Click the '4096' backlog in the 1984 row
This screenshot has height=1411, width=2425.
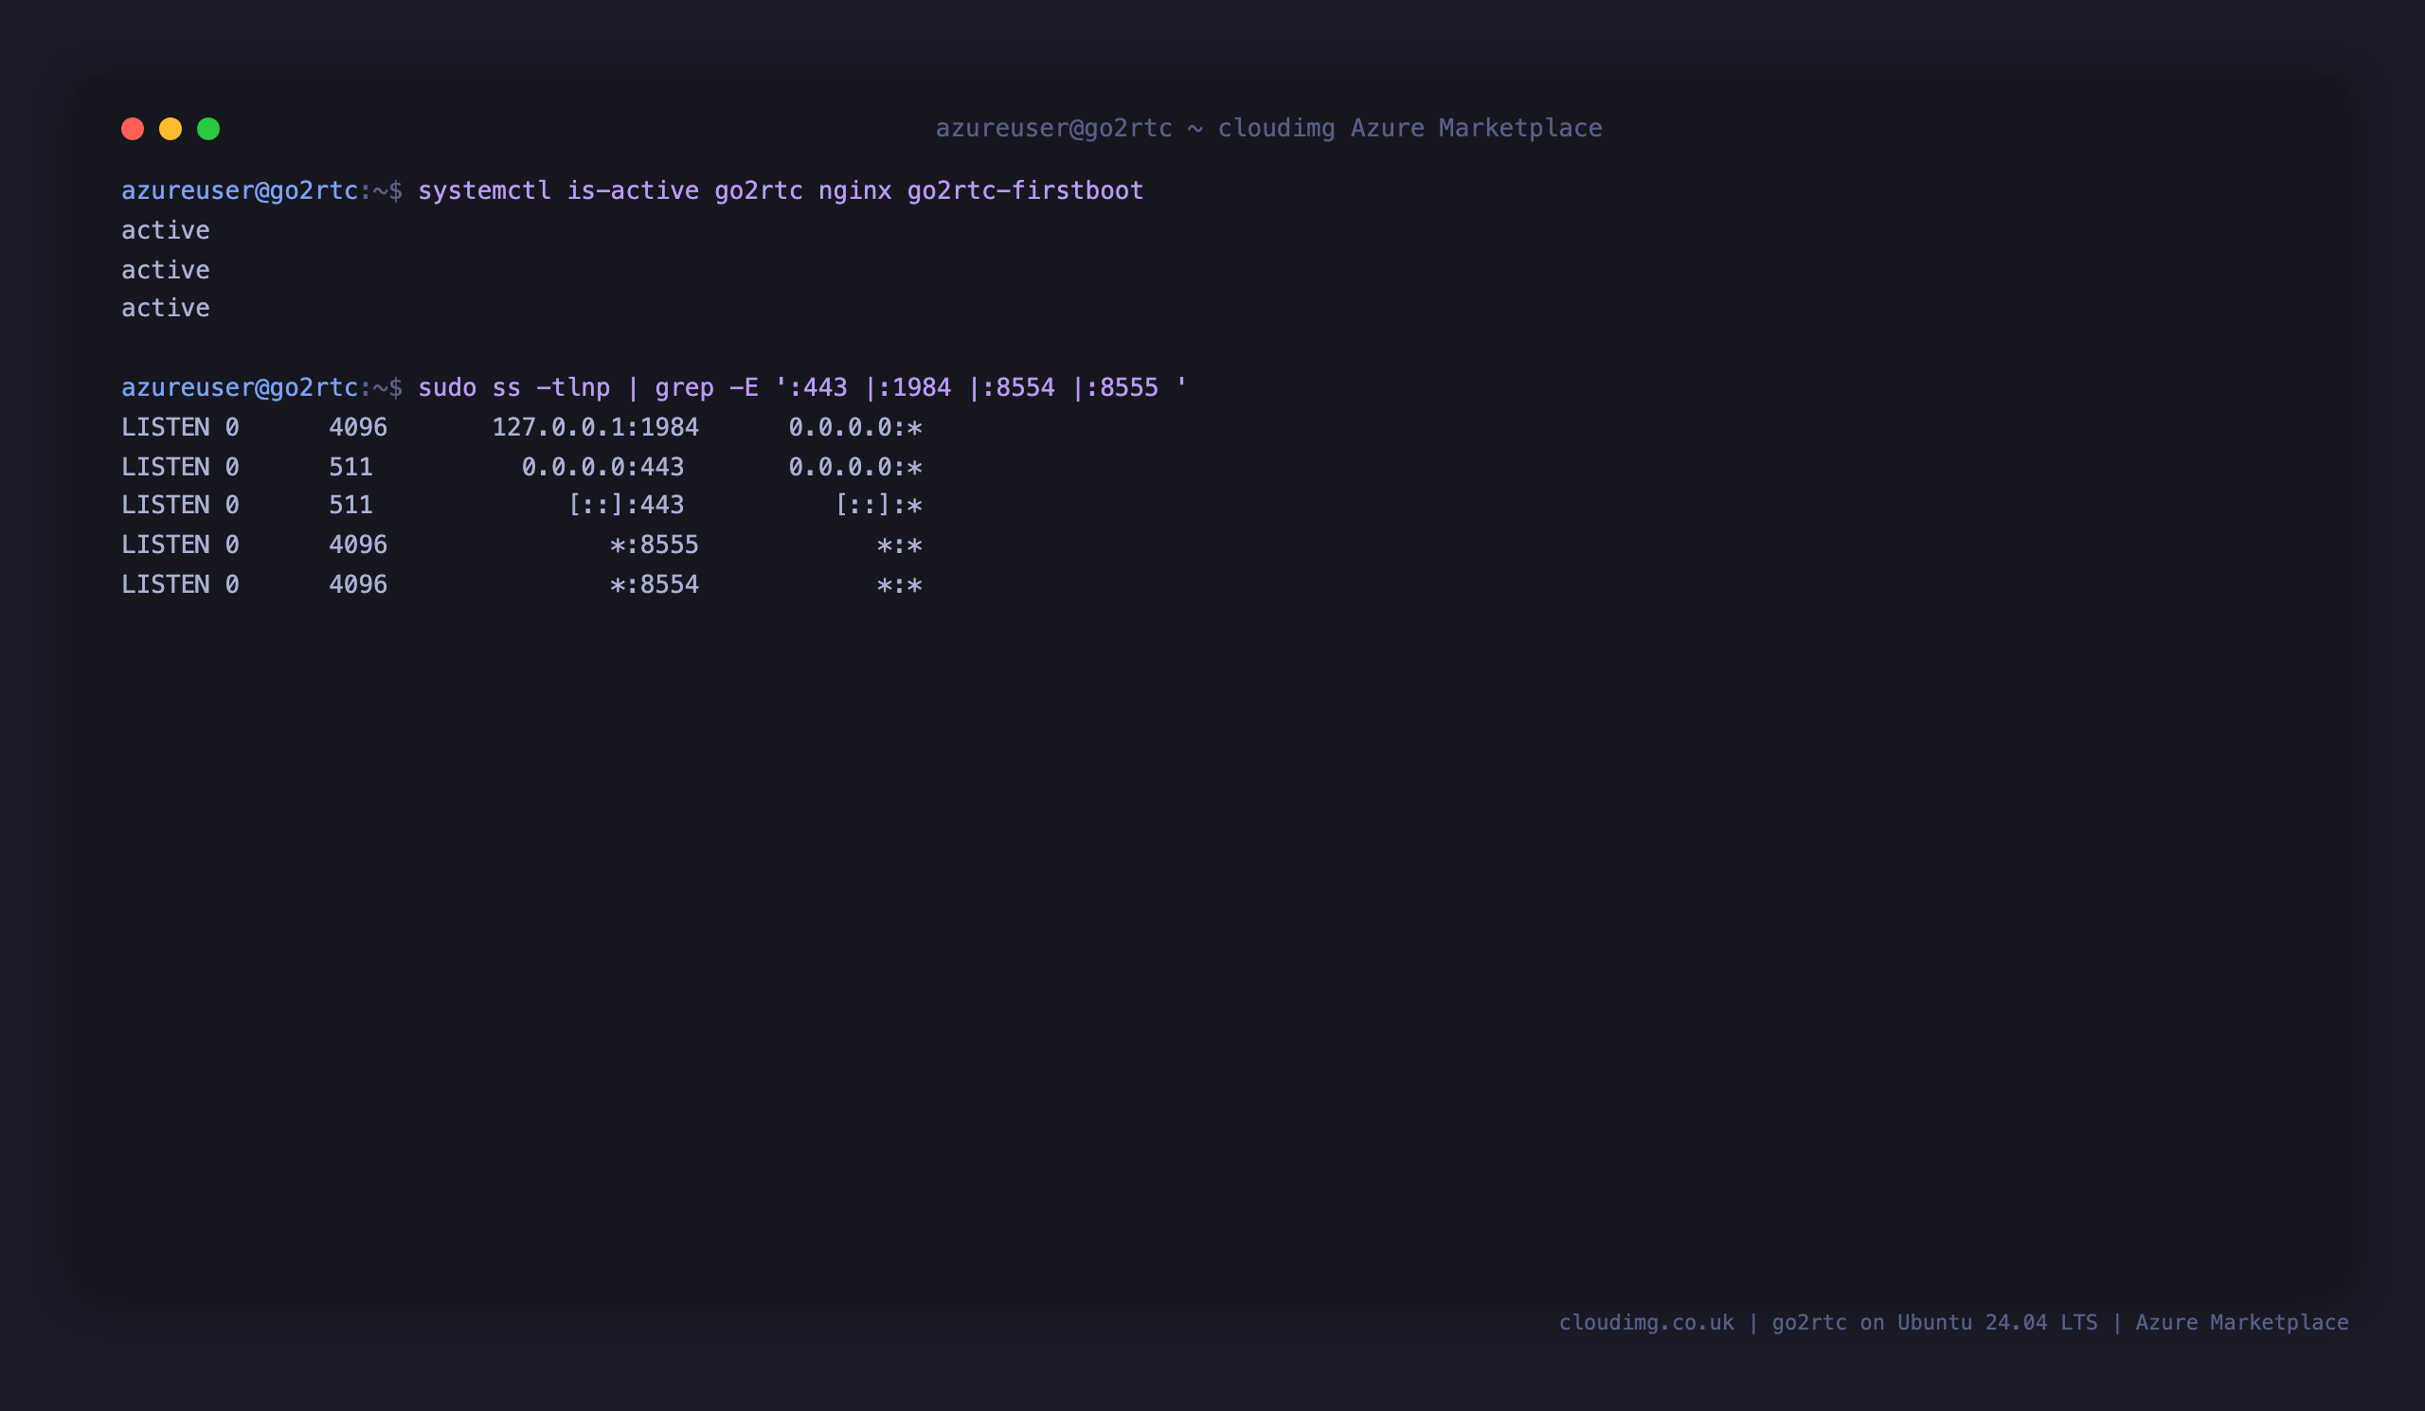358,427
